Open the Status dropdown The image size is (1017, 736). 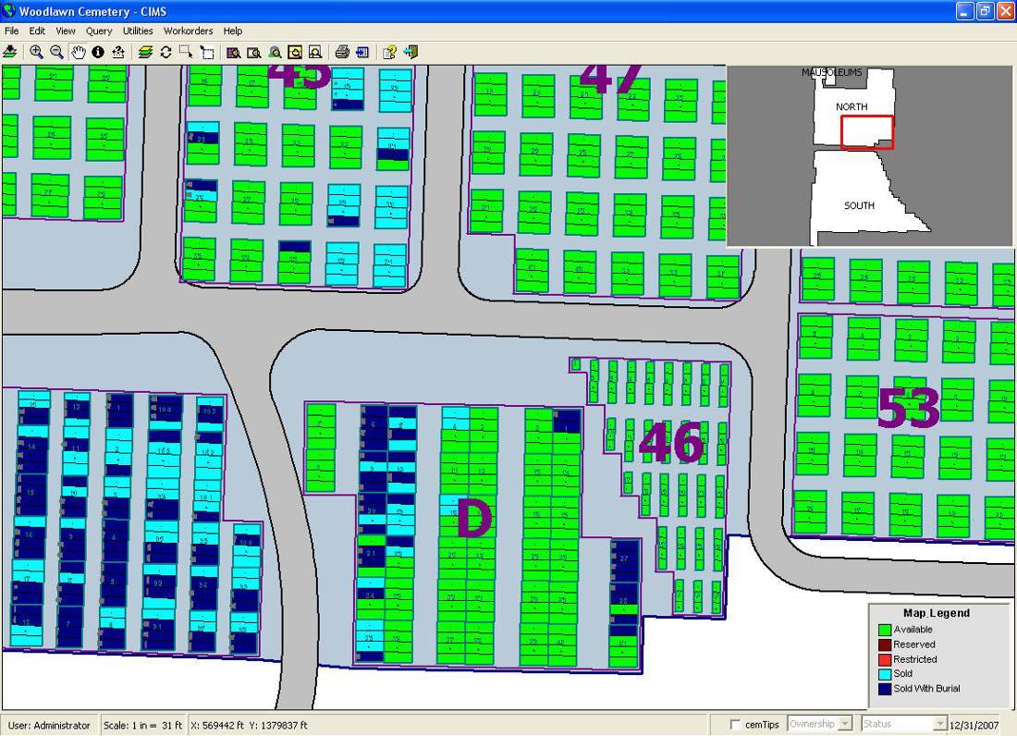pyautogui.click(x=903, y=723)
